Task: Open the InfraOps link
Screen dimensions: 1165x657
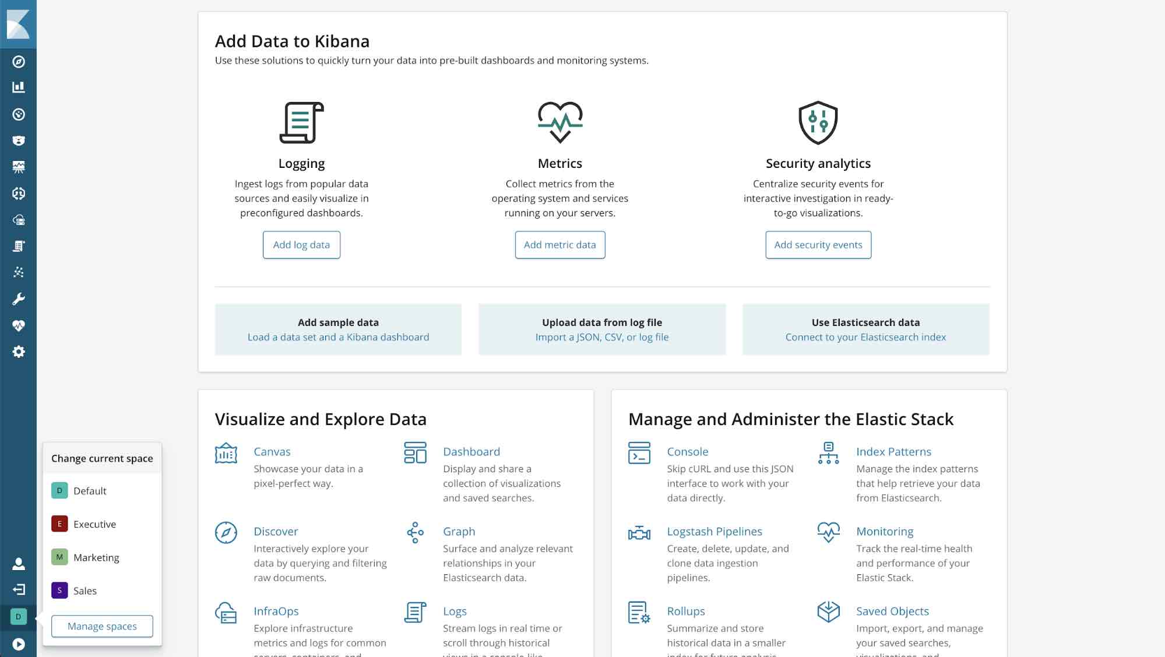Action: [x=276, y=612]
